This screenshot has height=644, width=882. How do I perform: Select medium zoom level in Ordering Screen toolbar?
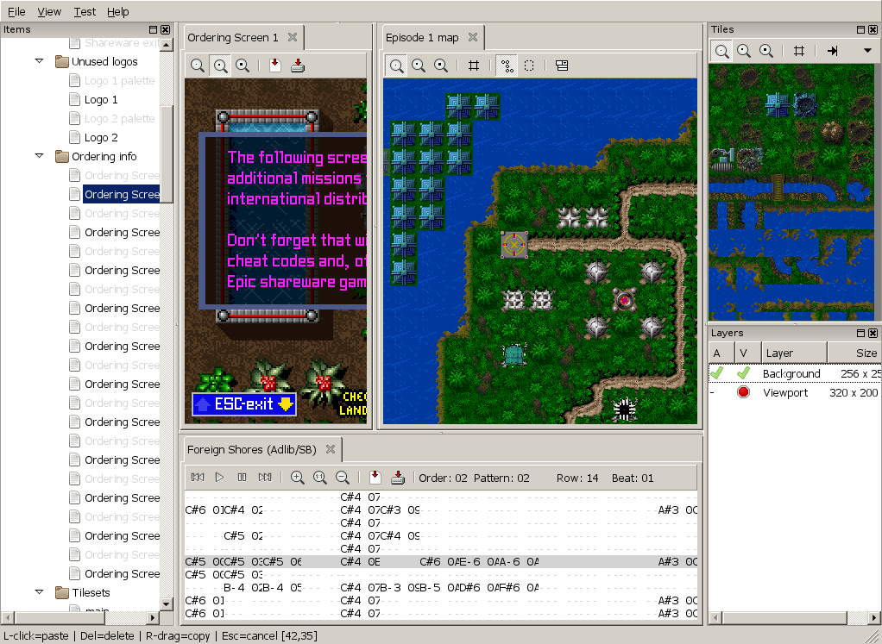tap(221, 66)
